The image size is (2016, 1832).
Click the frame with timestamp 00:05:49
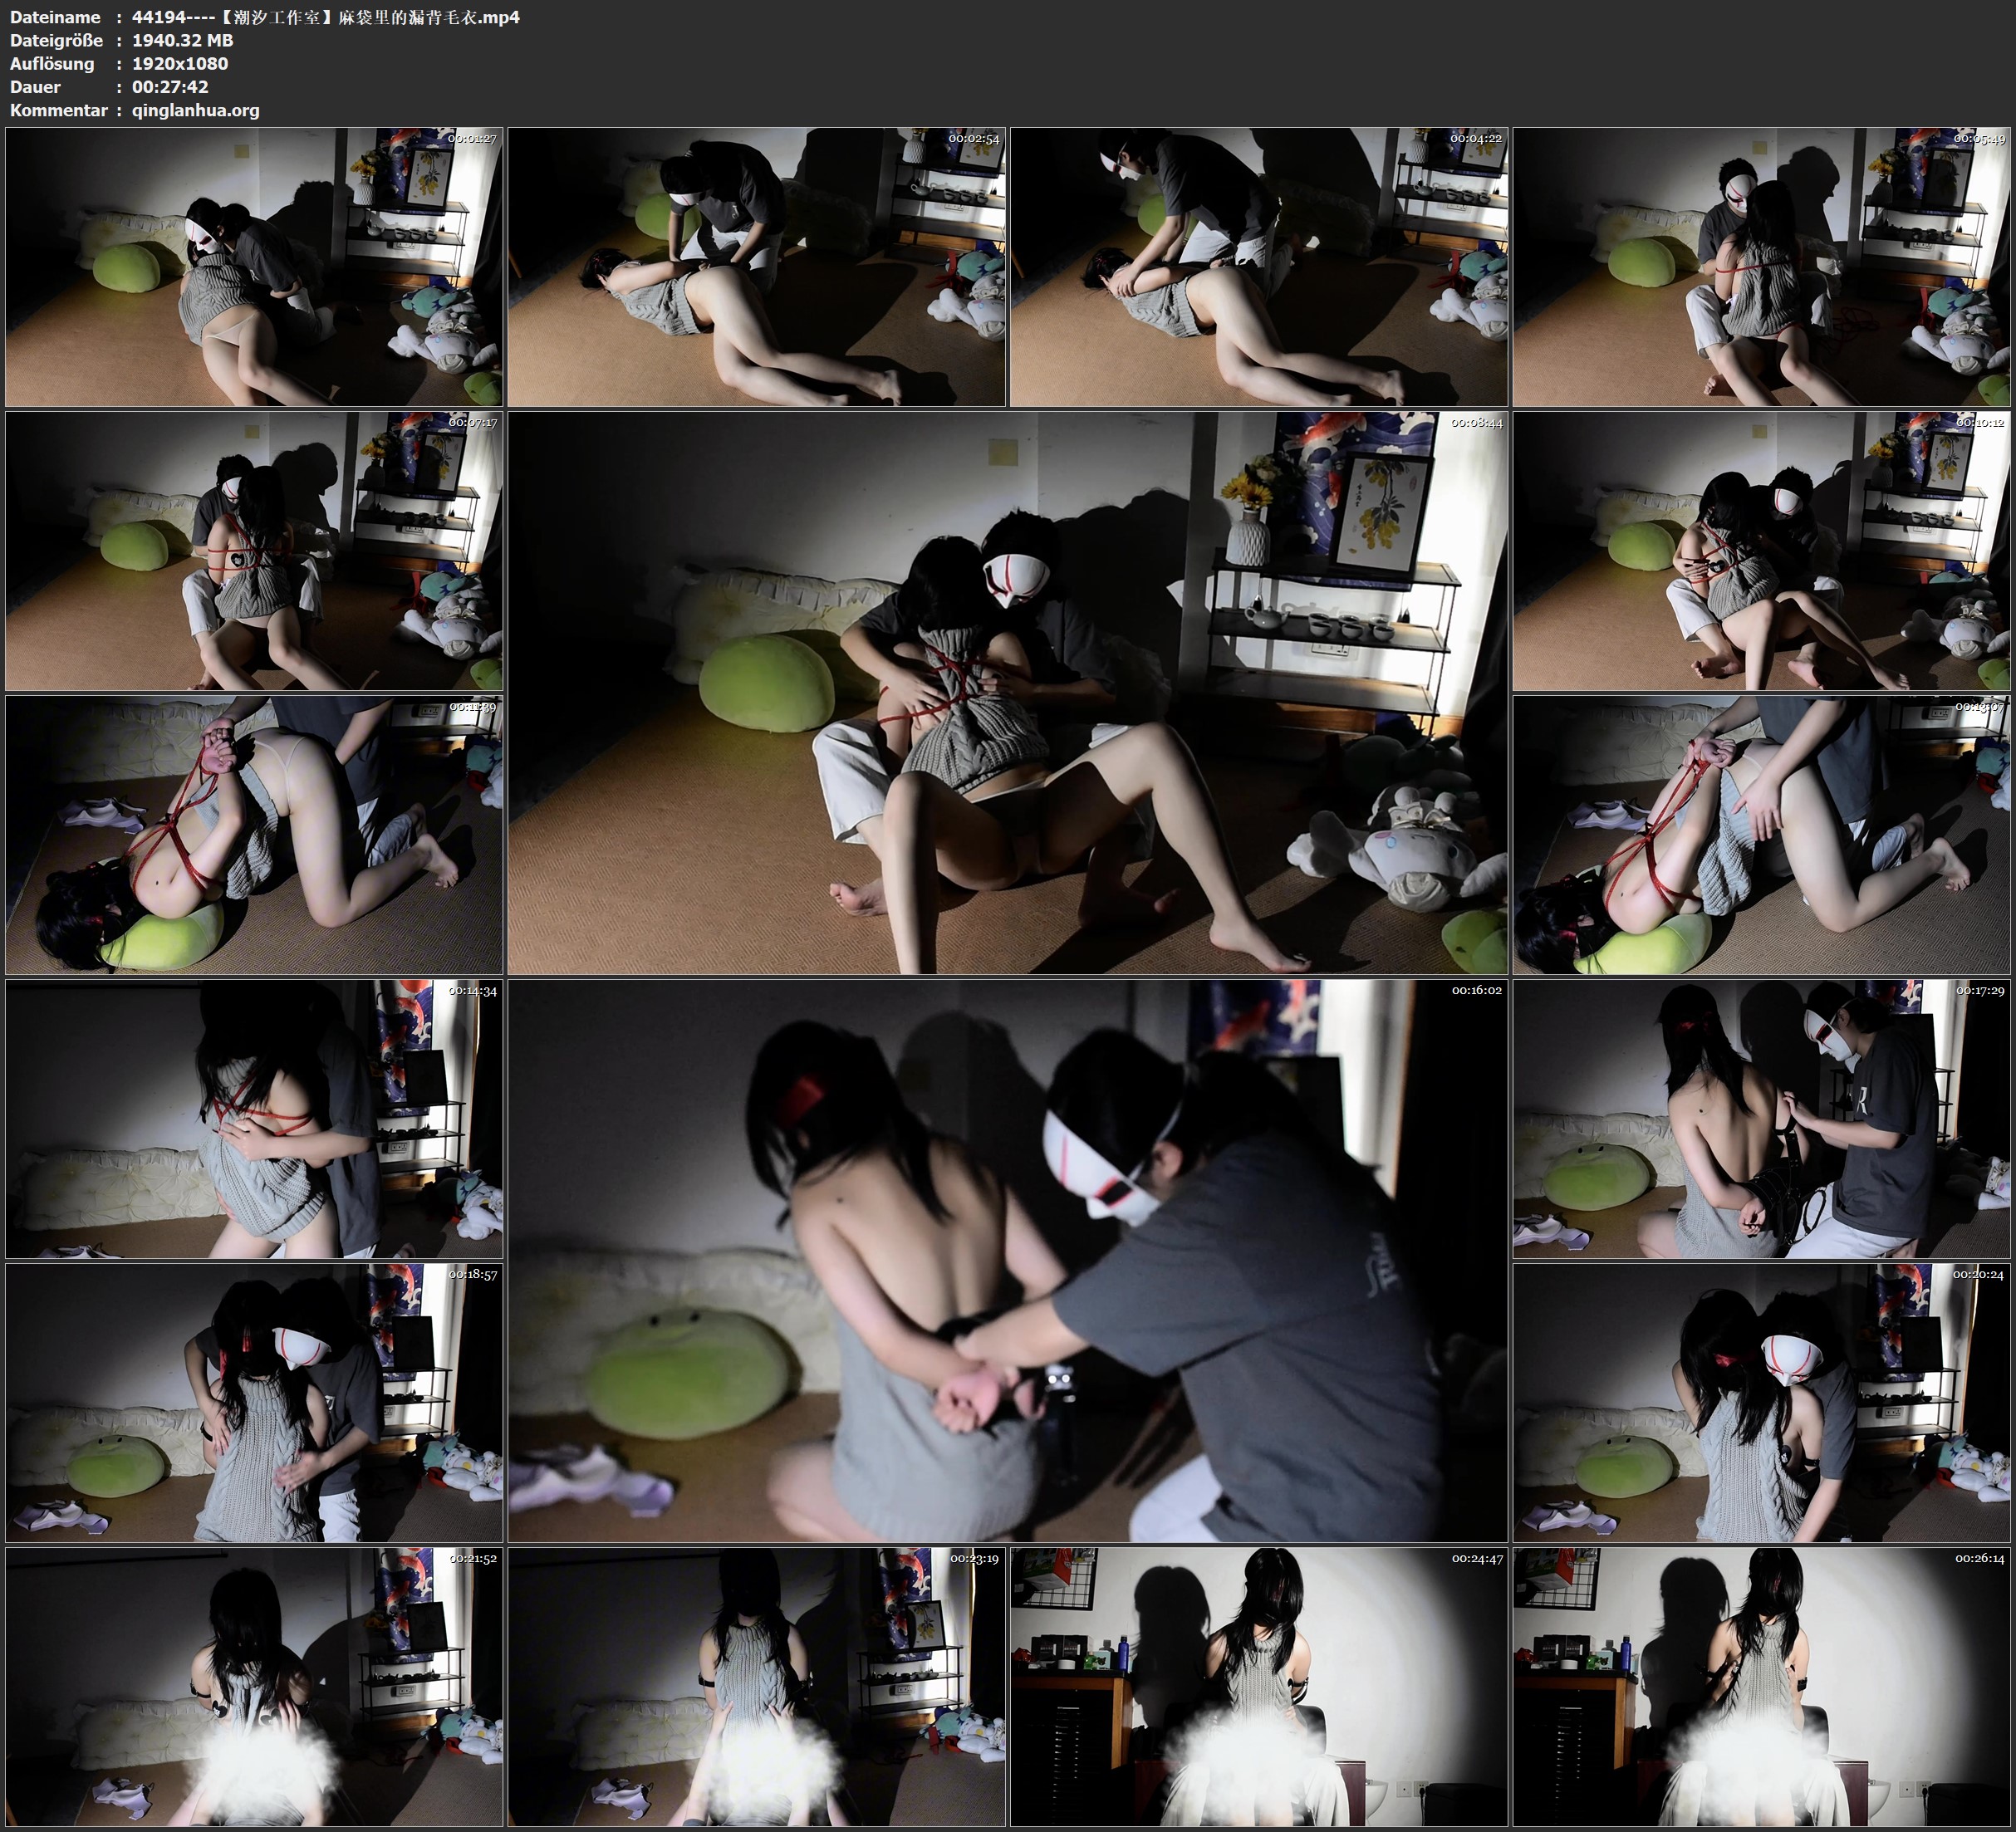coord(1760,267)
